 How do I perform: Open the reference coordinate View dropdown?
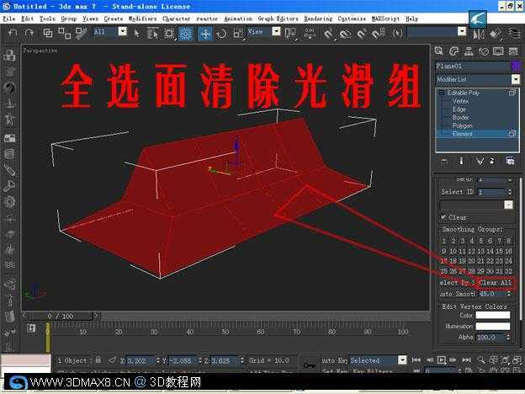pyautogui.click(x=276, y=31)
